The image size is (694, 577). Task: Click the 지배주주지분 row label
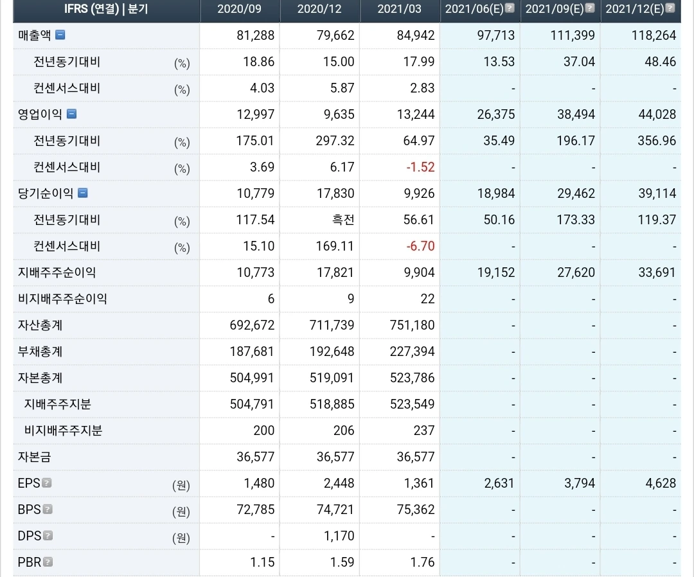(x=58, y=404)
